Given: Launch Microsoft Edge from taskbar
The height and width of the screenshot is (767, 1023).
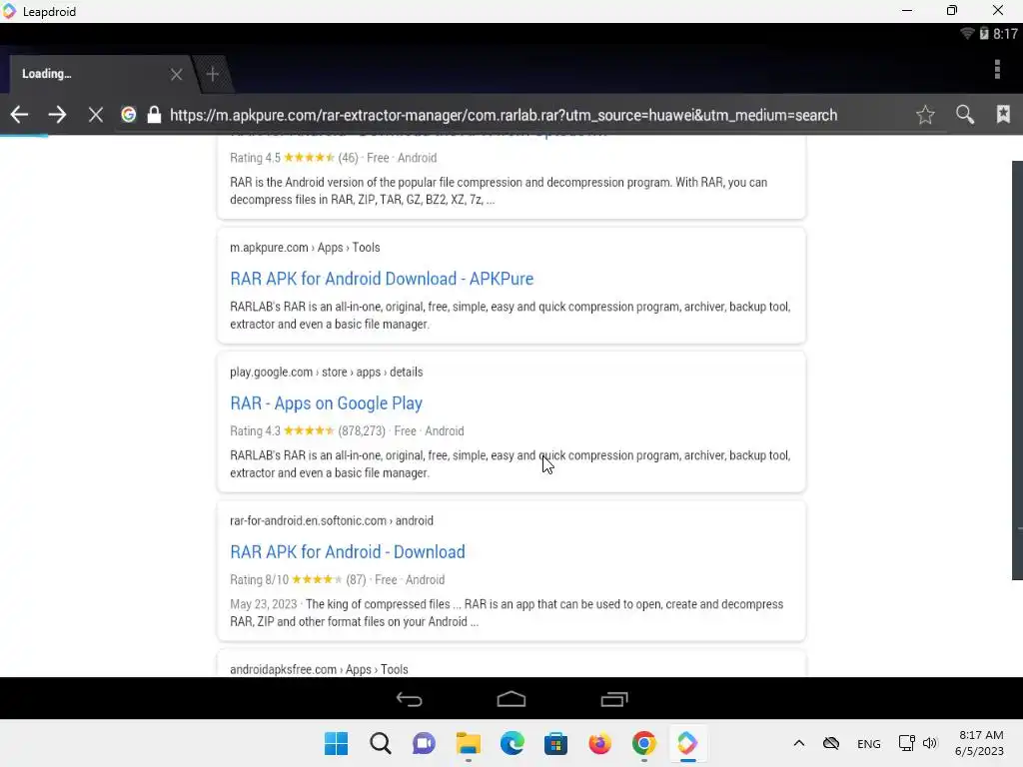Looking at the screenshot, I should (x=512, y=743).
